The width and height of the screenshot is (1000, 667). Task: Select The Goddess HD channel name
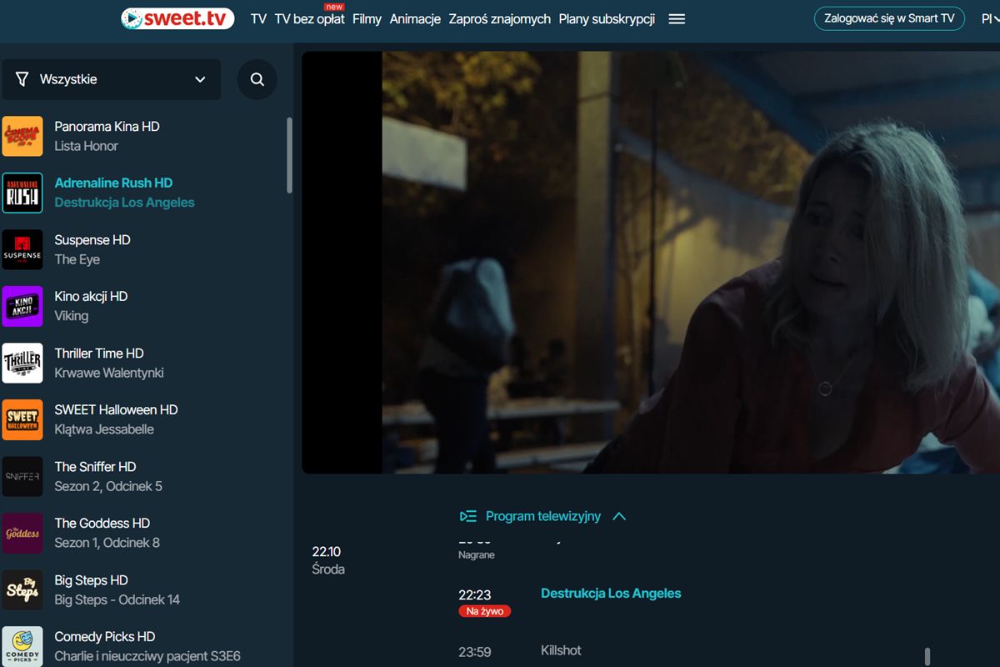tap(102, 524)
